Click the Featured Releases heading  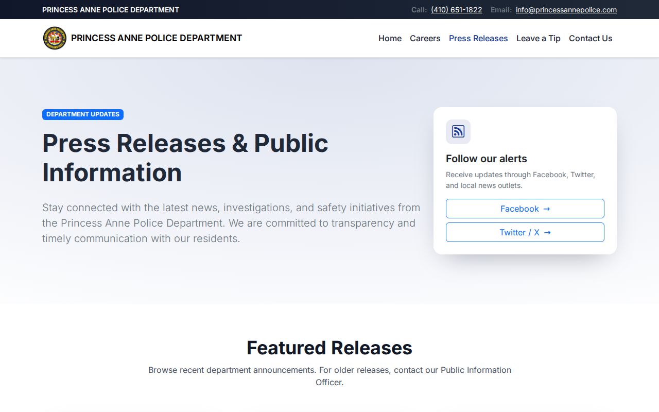329,348
